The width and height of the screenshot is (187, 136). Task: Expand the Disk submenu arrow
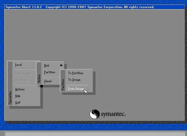61,65
